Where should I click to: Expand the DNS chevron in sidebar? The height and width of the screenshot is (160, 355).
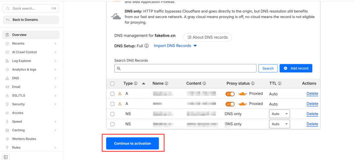click(x=55, y=78)
